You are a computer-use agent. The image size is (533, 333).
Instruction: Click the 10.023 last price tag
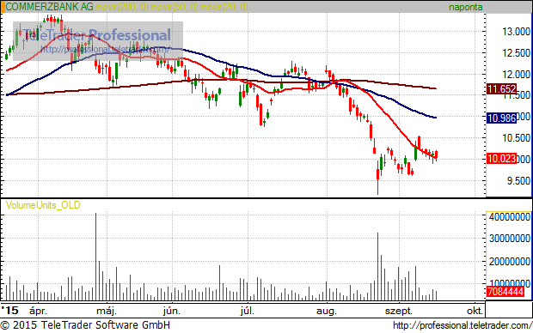point(501,158)
